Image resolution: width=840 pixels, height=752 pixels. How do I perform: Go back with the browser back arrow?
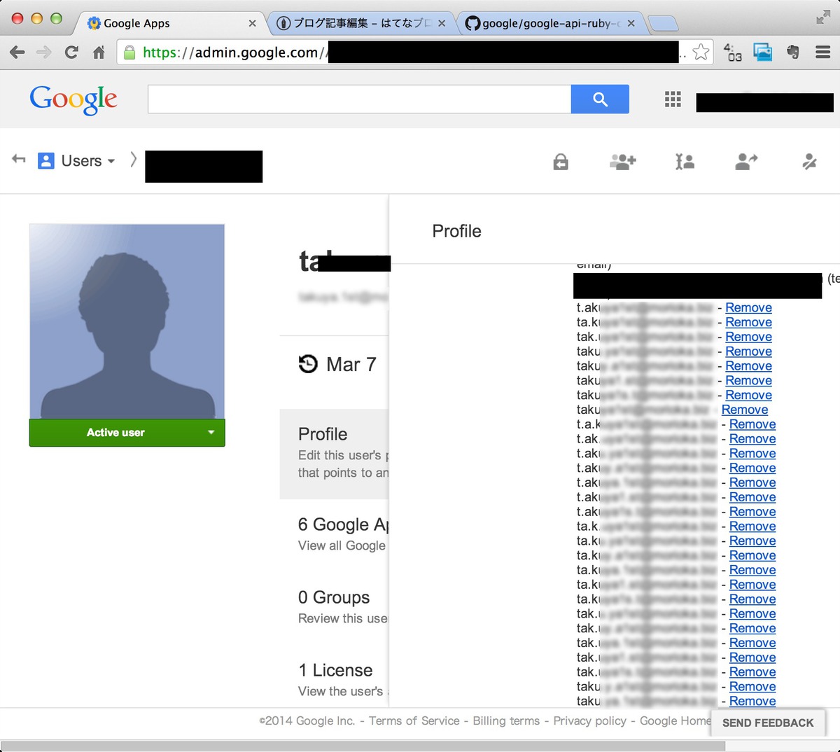(17, 52)
